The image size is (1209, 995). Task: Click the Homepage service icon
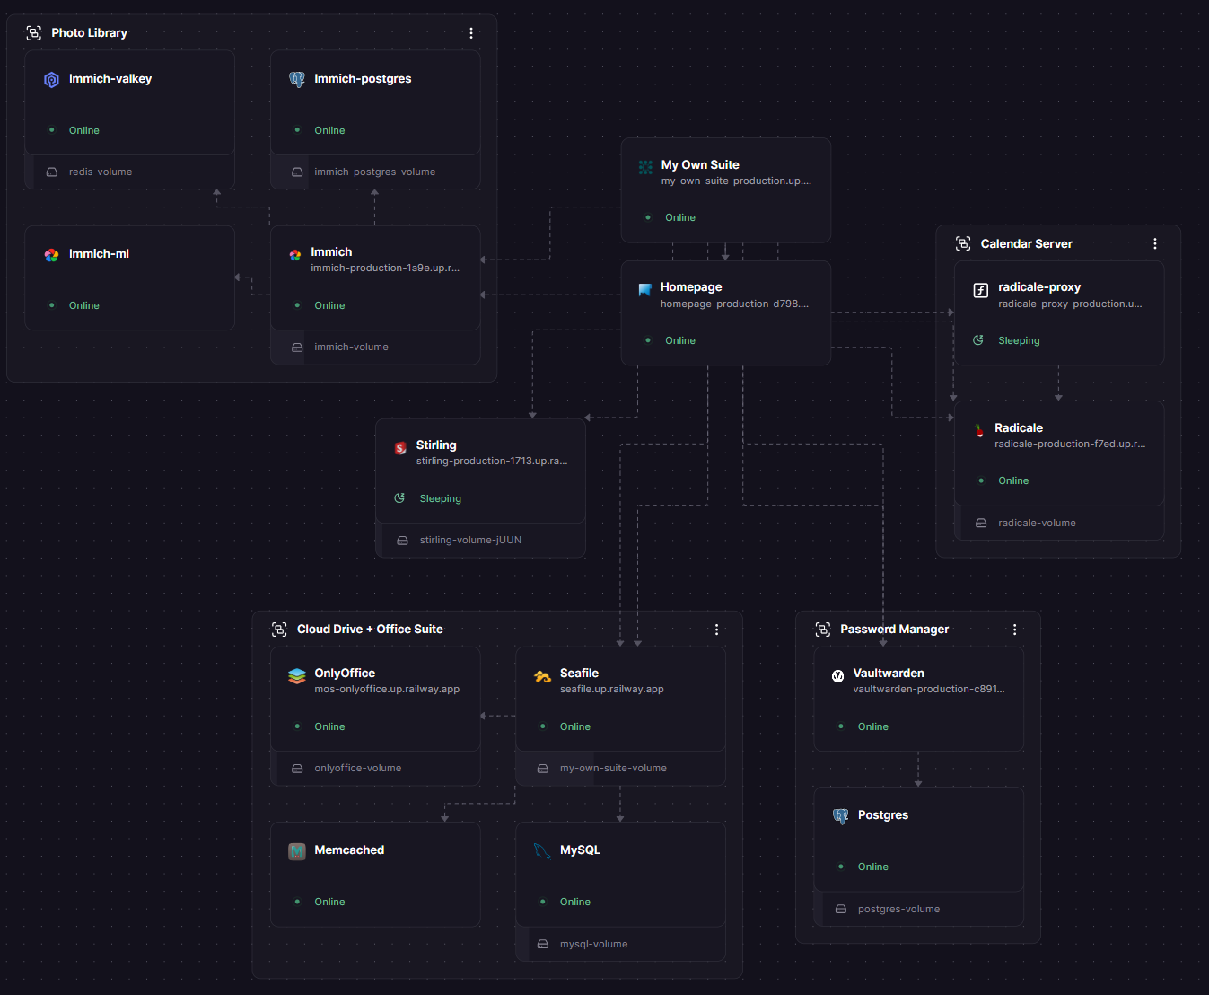pos(645,289)
